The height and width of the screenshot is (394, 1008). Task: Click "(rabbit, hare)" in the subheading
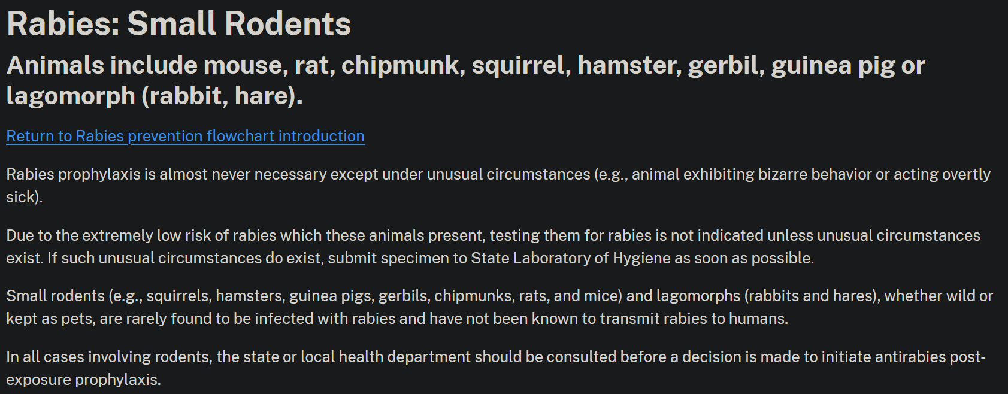[222, 96]
